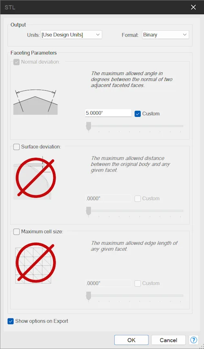Click the greyed Normal deviation checkbox
The height and width of the screenshot is (349, 204).
coord(16,62)
